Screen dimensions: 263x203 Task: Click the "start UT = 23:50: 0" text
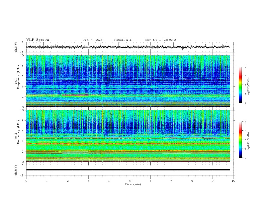click(160, 40)
